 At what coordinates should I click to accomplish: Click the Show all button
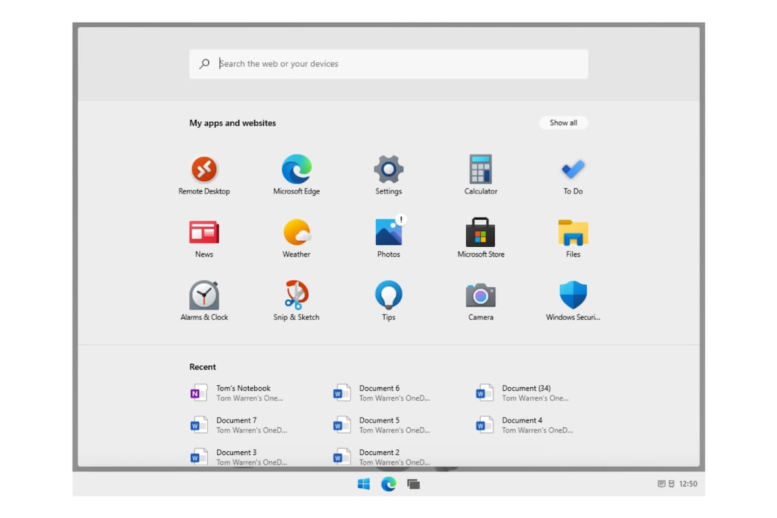pyautogui.click(x=563, y=122)
